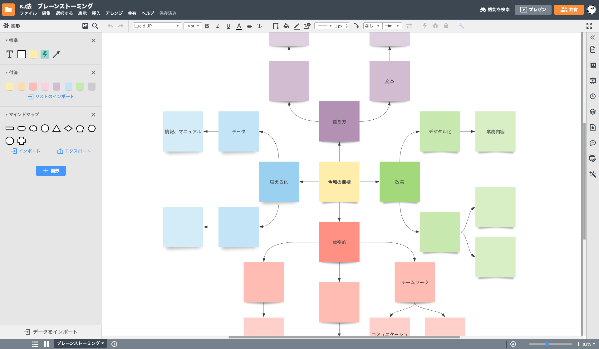This screenshot has height=349, width=599.
Task: Open the revision history panel
Action: click(592, 96)
